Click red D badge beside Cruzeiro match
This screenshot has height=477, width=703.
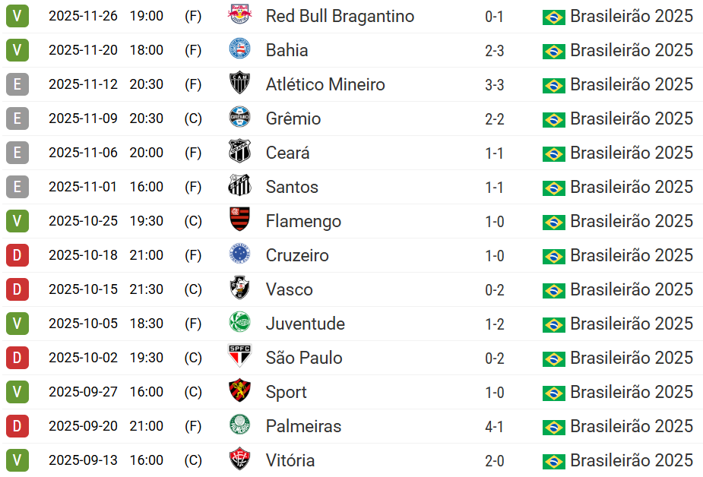click(17, 255)
